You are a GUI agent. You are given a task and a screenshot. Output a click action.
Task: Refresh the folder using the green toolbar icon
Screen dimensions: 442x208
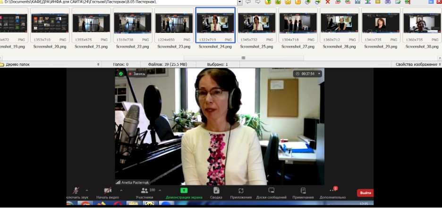point(278,2)
